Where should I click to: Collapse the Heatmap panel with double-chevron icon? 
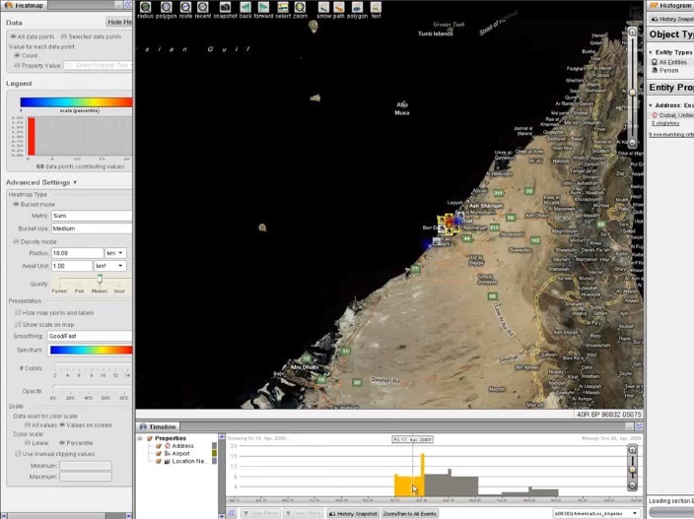pos(128,5)
